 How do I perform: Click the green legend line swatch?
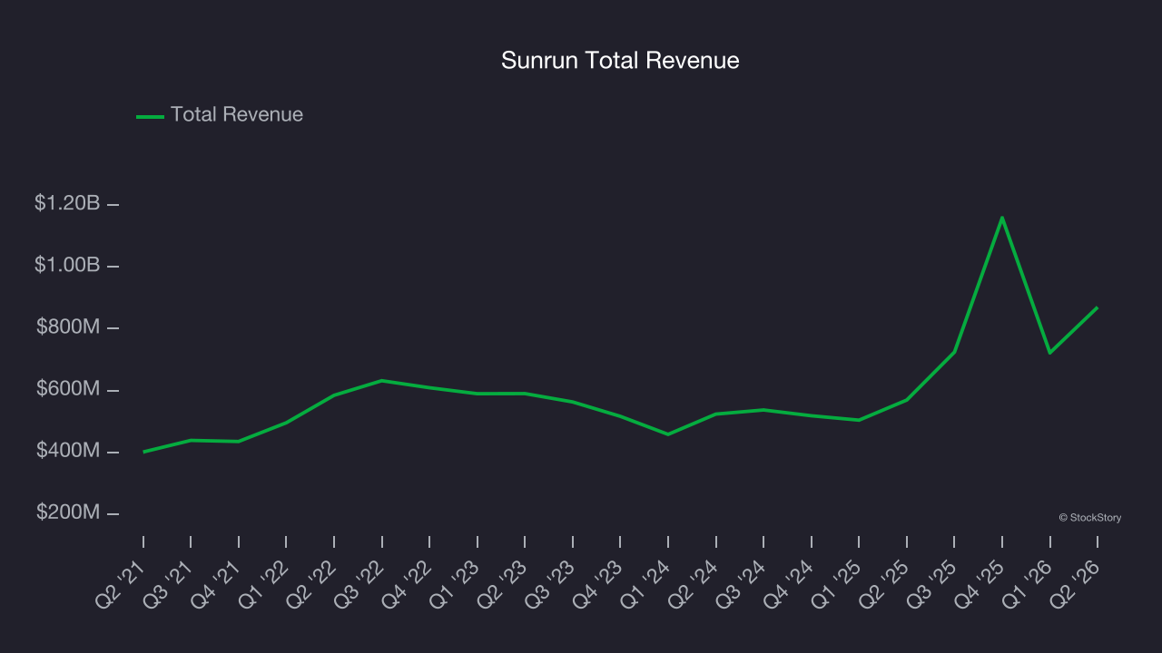[x=150, y=116]
